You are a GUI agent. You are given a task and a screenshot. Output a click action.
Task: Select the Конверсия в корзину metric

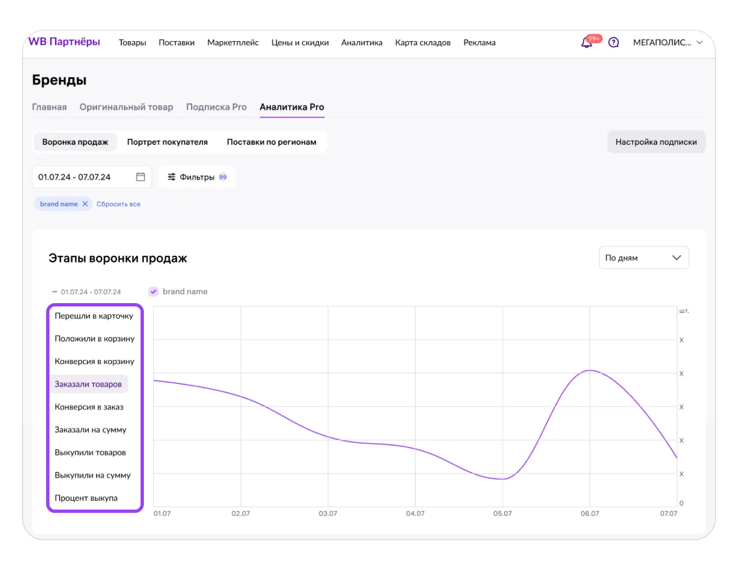coord(94,361)
